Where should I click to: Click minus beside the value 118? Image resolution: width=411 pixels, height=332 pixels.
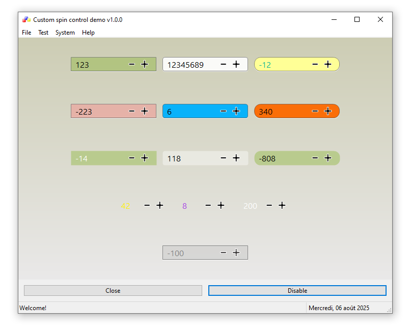coord(224,158)
